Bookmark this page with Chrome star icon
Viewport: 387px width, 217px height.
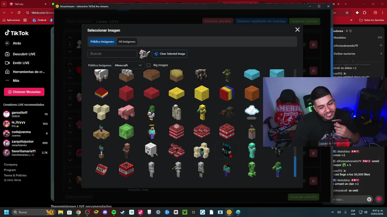[347, 13]
